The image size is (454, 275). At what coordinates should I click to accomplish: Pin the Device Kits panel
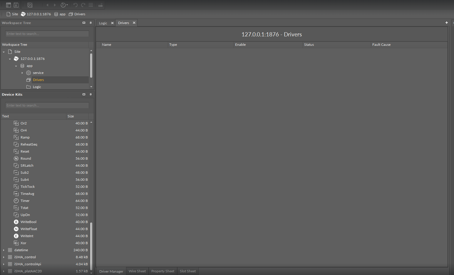coord(91,95)
